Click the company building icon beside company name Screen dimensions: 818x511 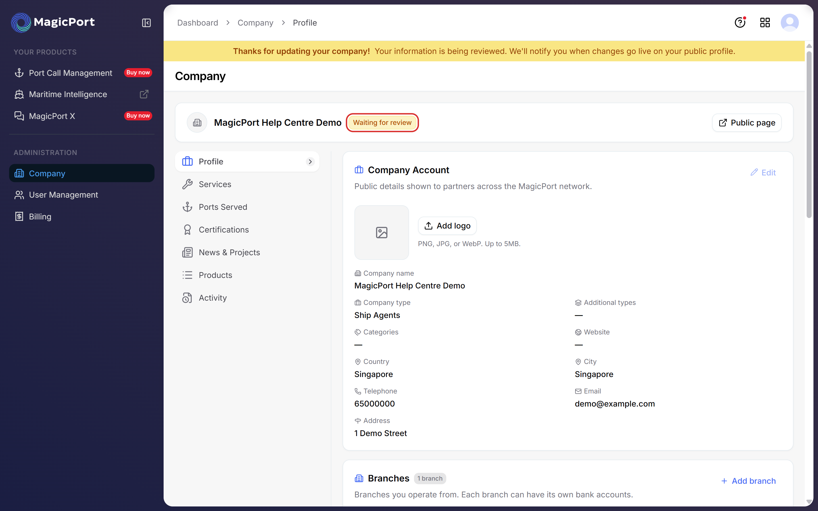click(x=197, y=122)
